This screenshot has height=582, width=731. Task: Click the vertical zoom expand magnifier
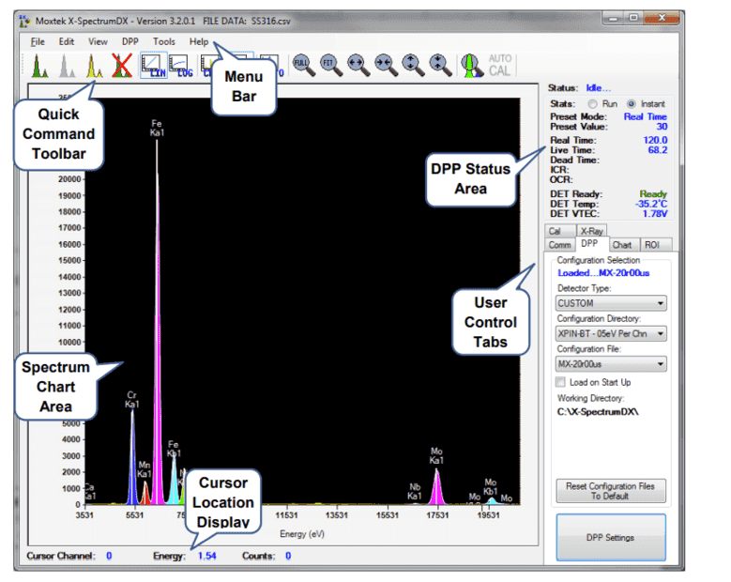[413, 66]
